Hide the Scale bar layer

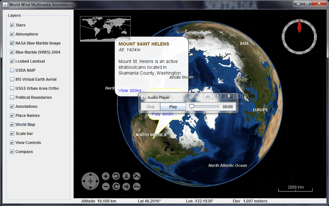tap(12, 133)
